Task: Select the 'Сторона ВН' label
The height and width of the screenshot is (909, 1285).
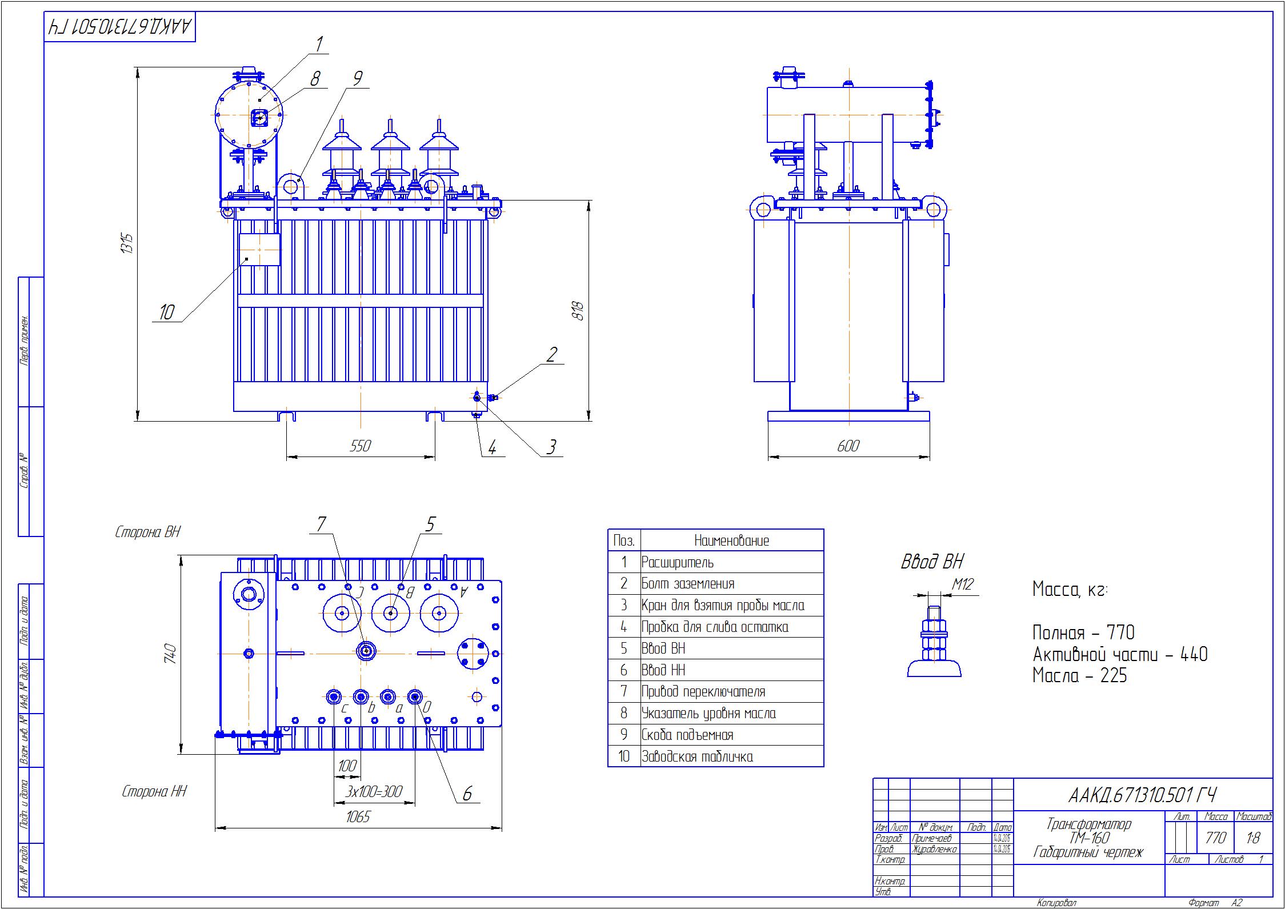Action: click(148, 532)
